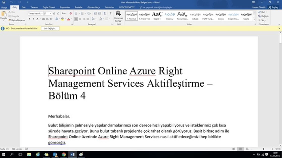Copy selection with the Kopyala button
282x158 pixels.
point(14,16)
